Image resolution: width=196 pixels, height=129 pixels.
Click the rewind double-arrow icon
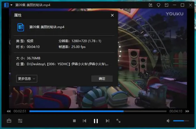pyautogui.click(x=8, y=111)
